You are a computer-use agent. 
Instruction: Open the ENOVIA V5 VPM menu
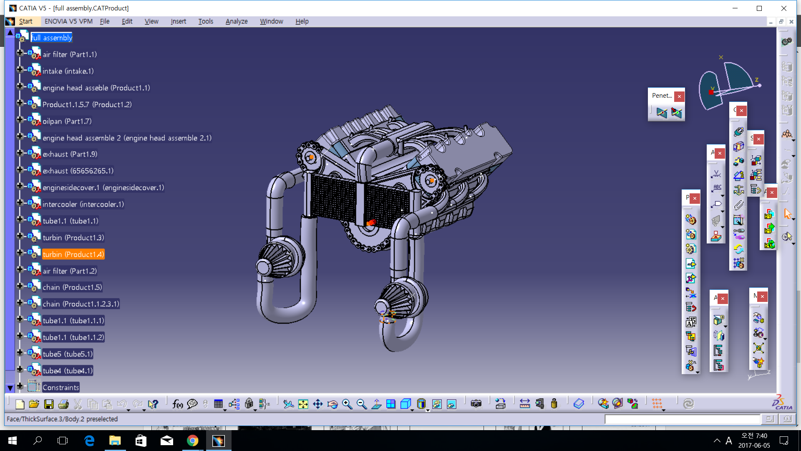click(x=68, y=21)
